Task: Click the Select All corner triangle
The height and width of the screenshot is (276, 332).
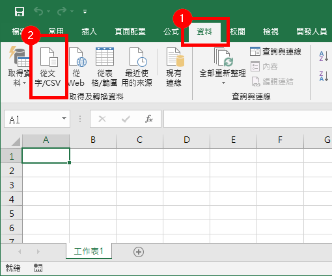Action: [x=16, y=142]
